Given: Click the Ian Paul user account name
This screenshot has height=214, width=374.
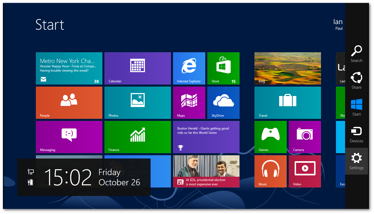Looking at the screenshot, I should pos(338,24).
